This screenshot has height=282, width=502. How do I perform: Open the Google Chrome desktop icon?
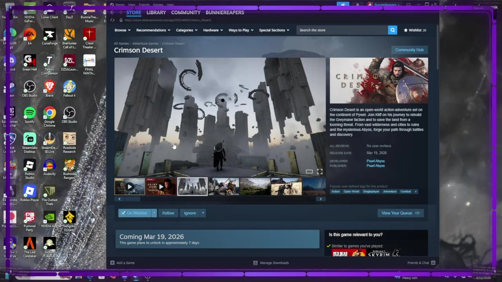click(49, 117)
